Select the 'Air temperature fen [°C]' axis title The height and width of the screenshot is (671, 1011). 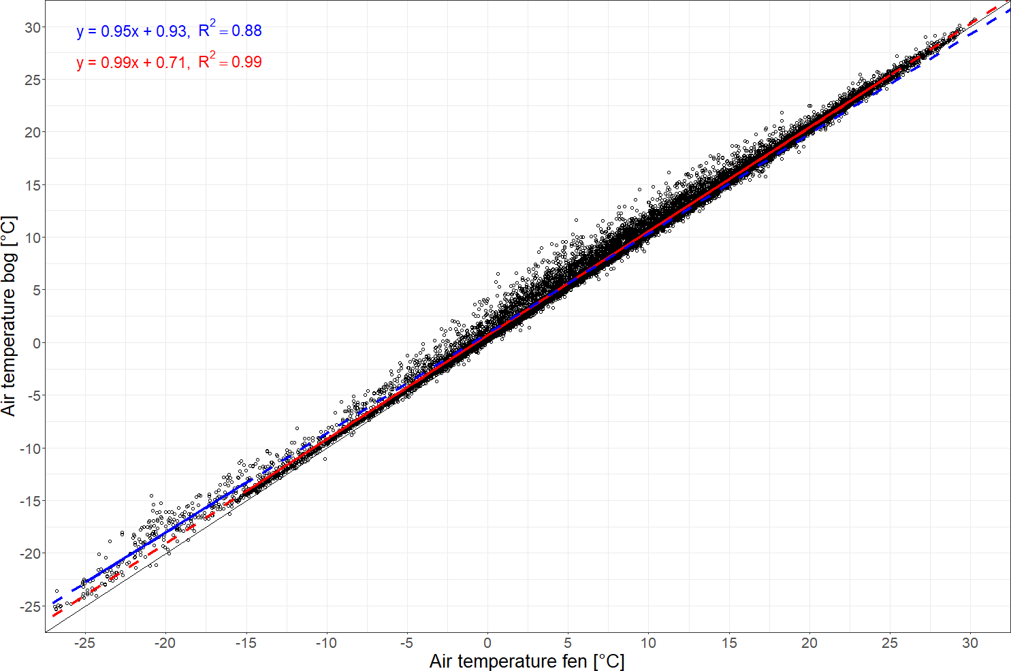tap(526, 661)
